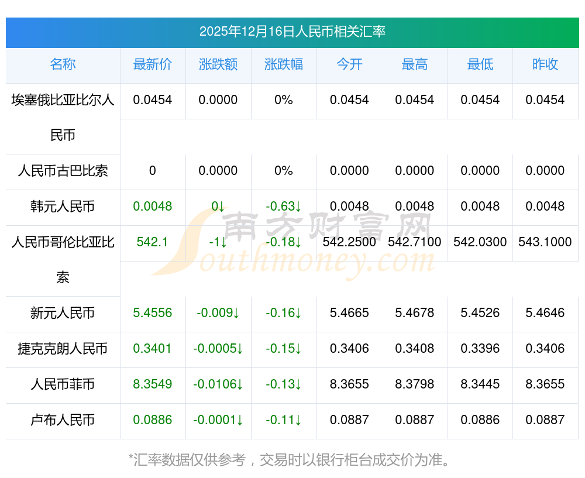Select the 涨跌额 column header
The height and width of the screenshot is (478, 585).
218,65
